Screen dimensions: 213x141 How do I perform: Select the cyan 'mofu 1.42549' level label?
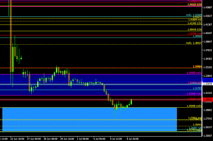click(194, 15)
